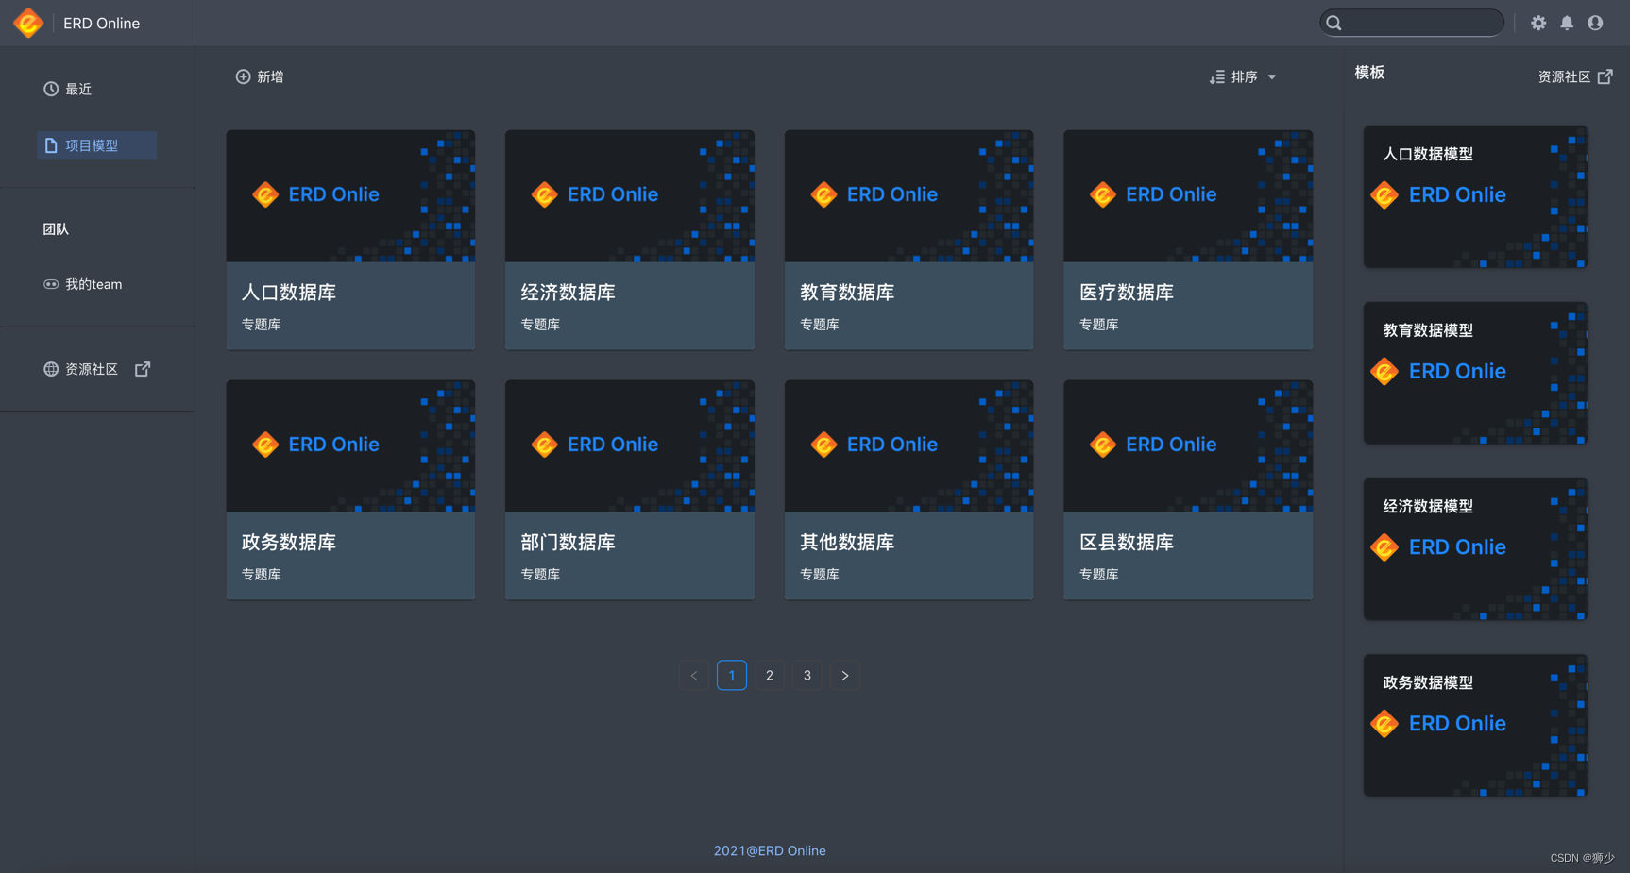The image size is (1630, 873).
Task: Go to page 2
Action: point(770,675)
